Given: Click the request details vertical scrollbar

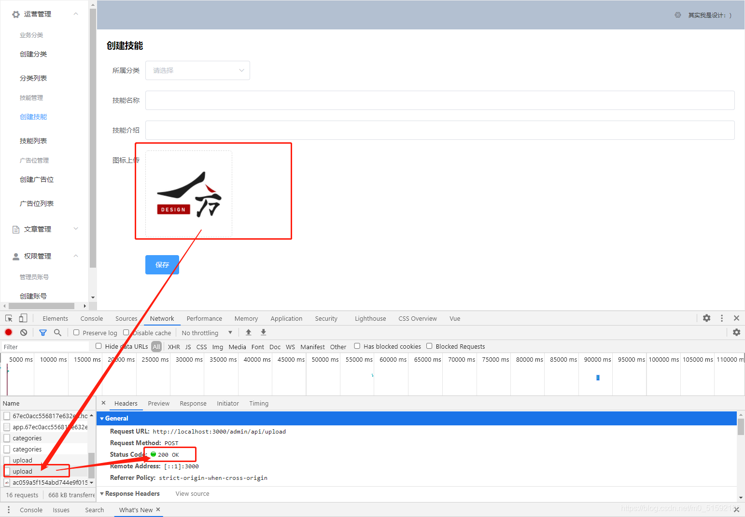Looking at the screenshot, I should click(741, 427).
